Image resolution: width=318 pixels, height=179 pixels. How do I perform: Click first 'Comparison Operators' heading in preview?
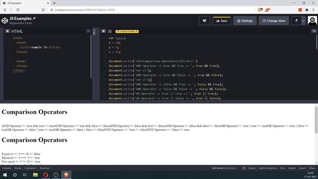pyautogui.click(x=34, y=112)
